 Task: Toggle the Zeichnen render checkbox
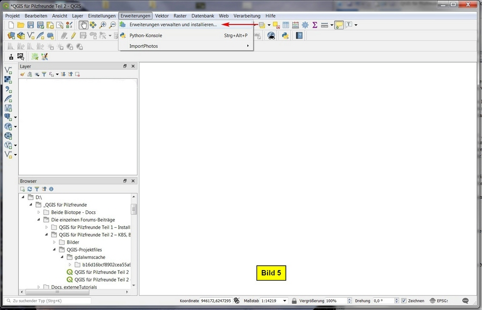[x=404, y=301]
